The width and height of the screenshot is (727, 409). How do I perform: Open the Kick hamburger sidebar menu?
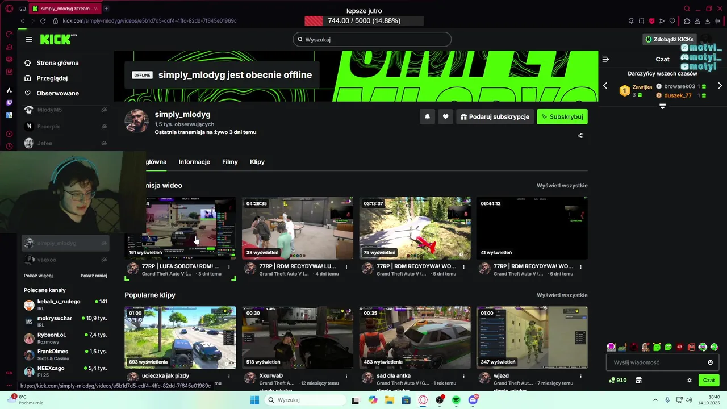click(29, 39)
